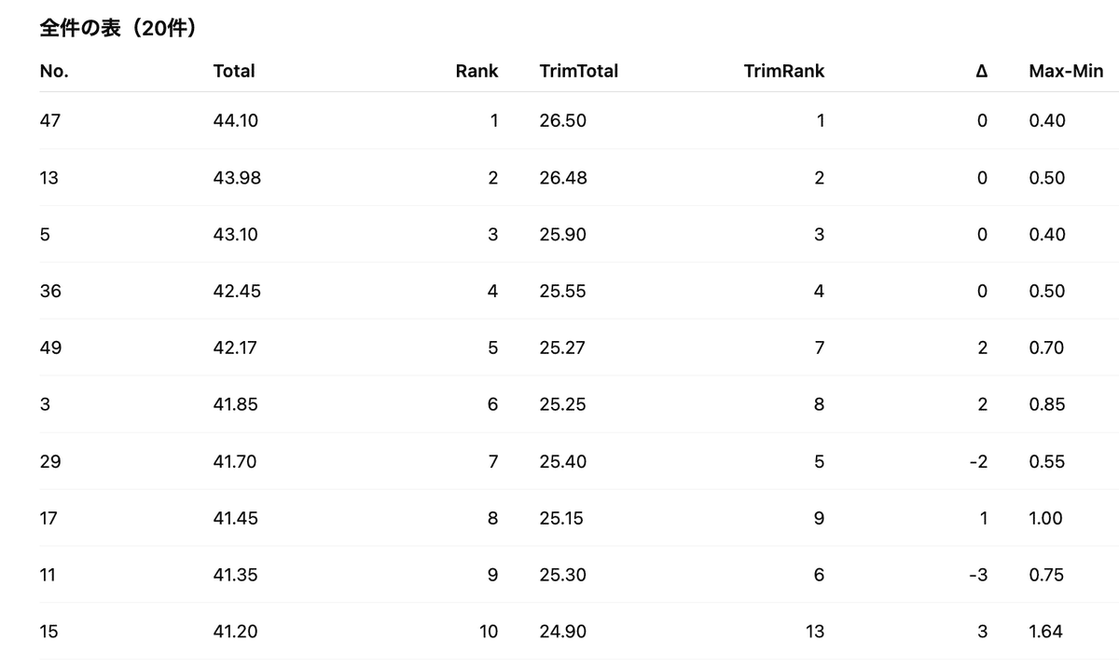Click the Rank column header
Screen dimensions: 1119x668
[x=477, y=71]
